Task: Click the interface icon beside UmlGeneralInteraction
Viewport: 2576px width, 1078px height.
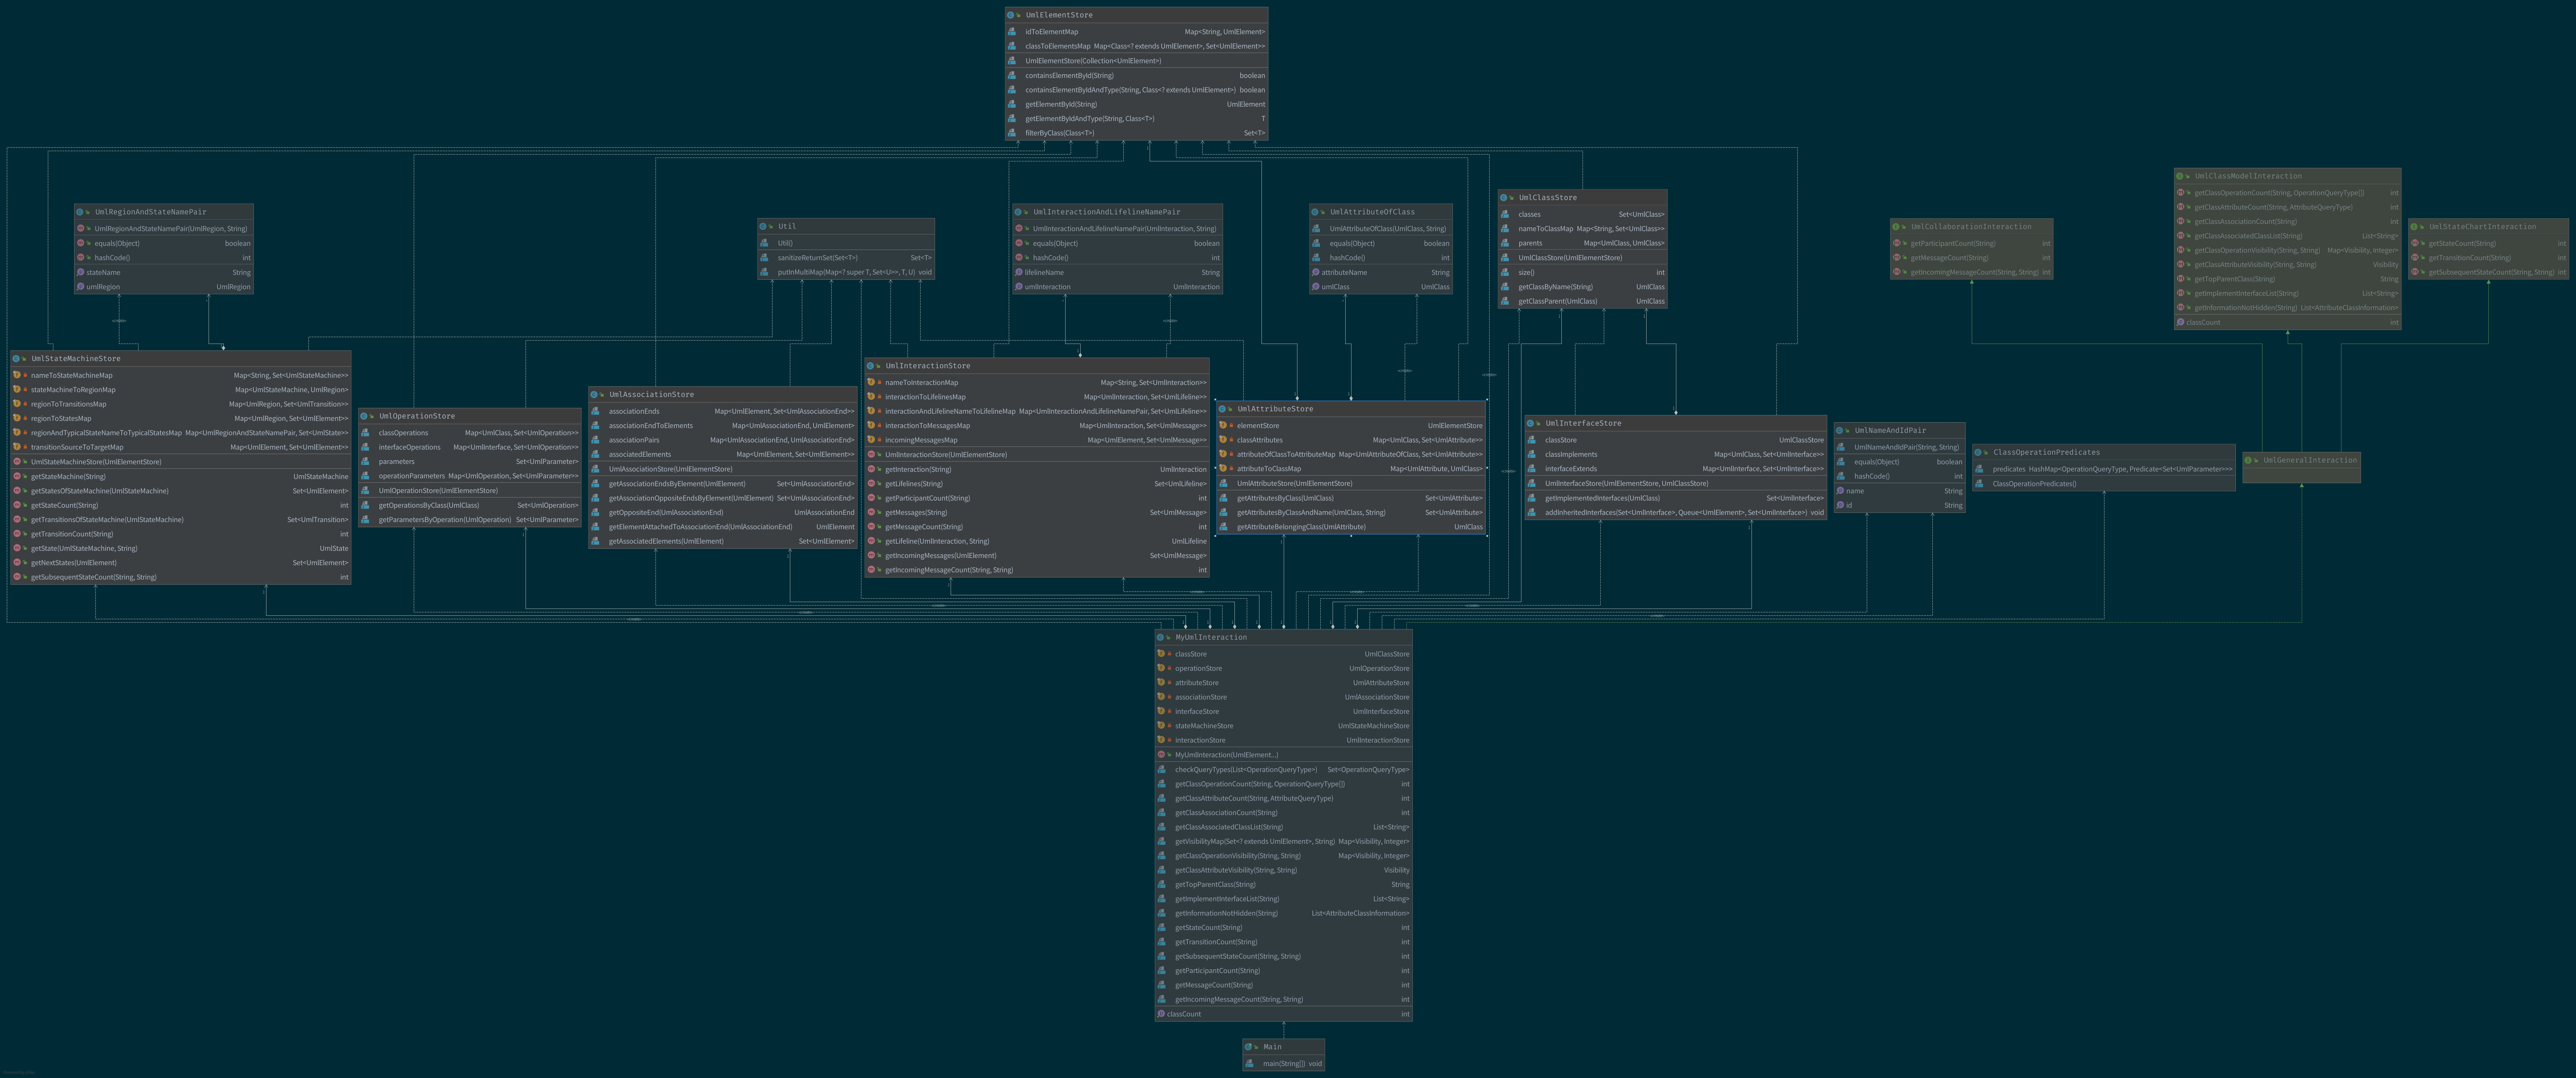Action: point(2248,460)
